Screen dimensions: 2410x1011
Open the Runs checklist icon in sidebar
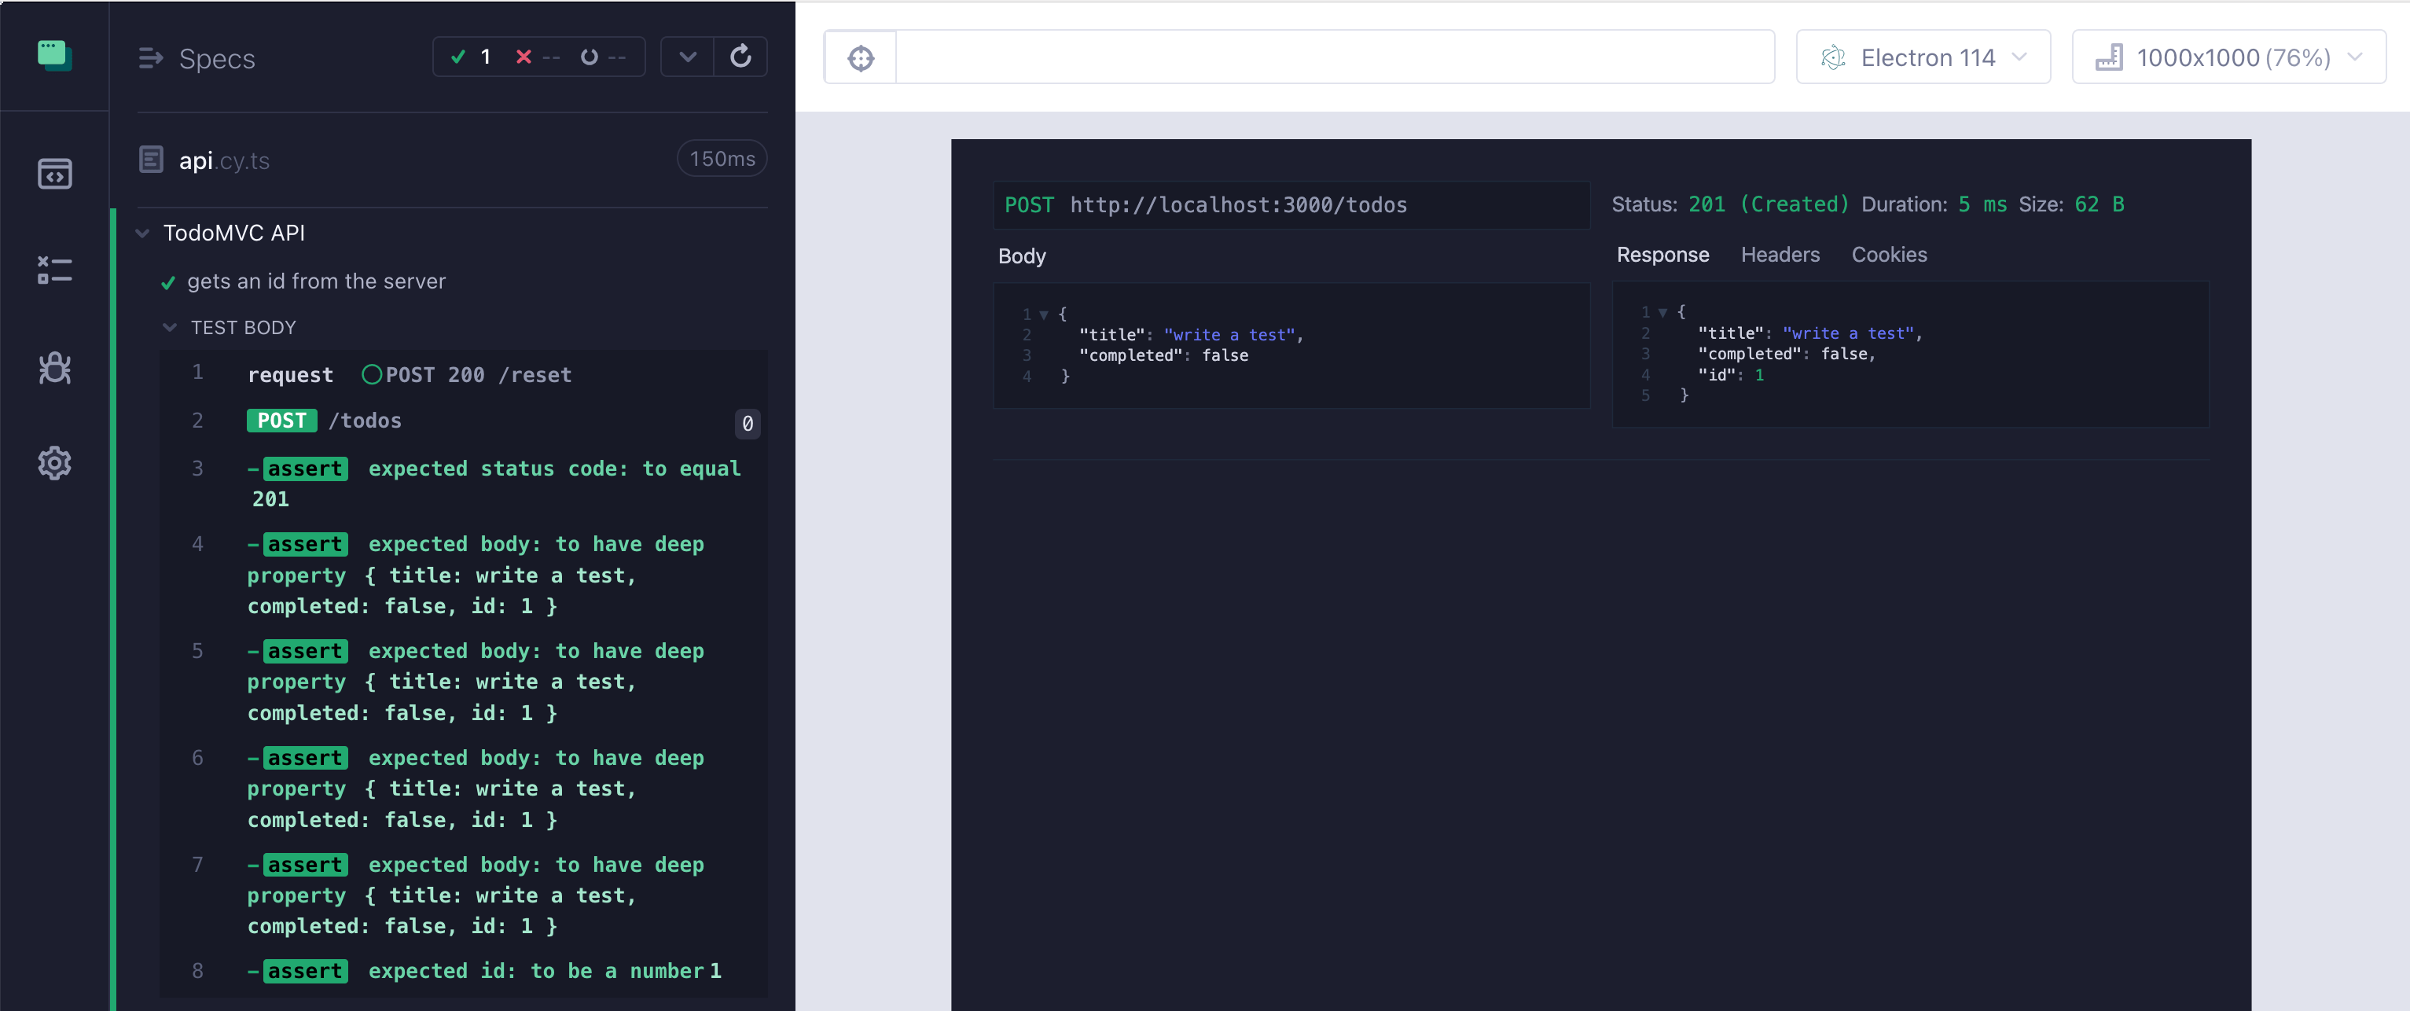tap(54, 270)
